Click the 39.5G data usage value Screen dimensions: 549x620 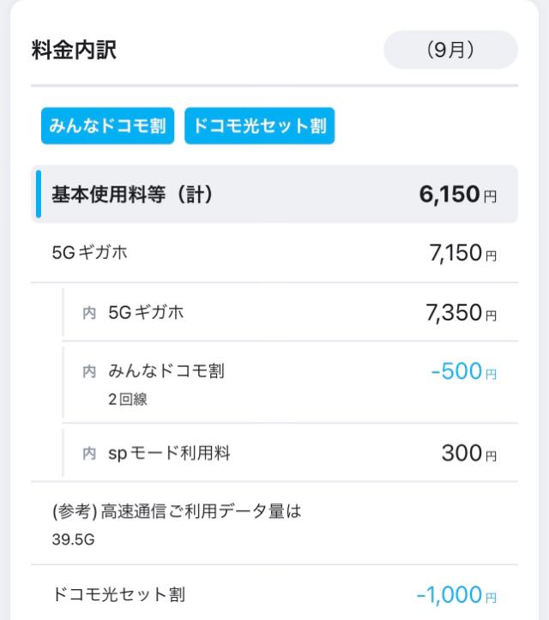73,539
